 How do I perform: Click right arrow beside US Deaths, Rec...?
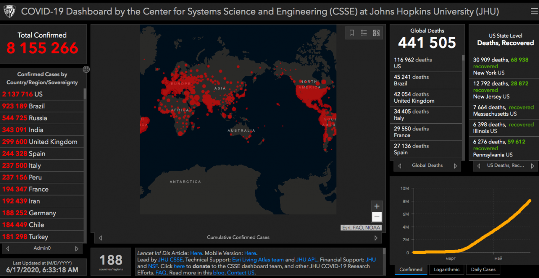(533, 166)
